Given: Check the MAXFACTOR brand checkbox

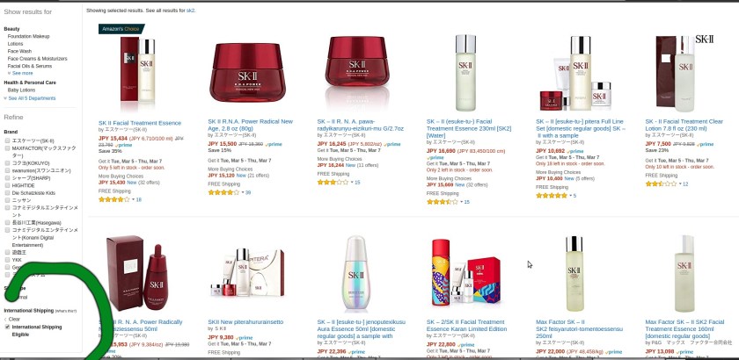Looking at the screenshot, I should pyautogui.click(x=7, y=148).
